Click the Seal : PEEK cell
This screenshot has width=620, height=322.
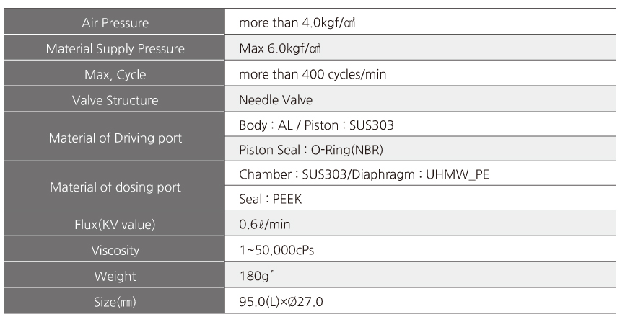420,198
